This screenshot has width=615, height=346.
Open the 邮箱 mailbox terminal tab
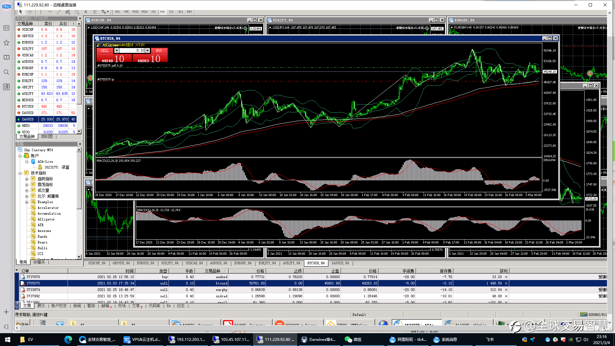click(106, 306)
